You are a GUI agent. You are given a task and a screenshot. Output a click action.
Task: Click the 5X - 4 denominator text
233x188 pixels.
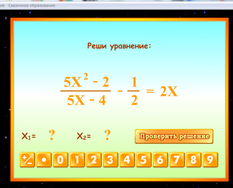tap(86, 100)
